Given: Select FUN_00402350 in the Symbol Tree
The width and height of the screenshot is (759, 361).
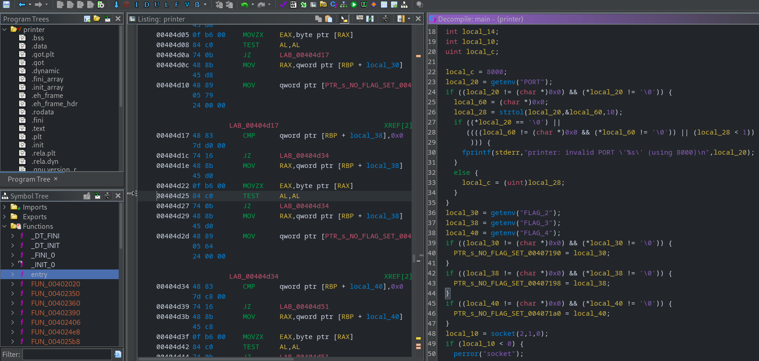Looking at the screenshot, I should (x=55, y=294).
